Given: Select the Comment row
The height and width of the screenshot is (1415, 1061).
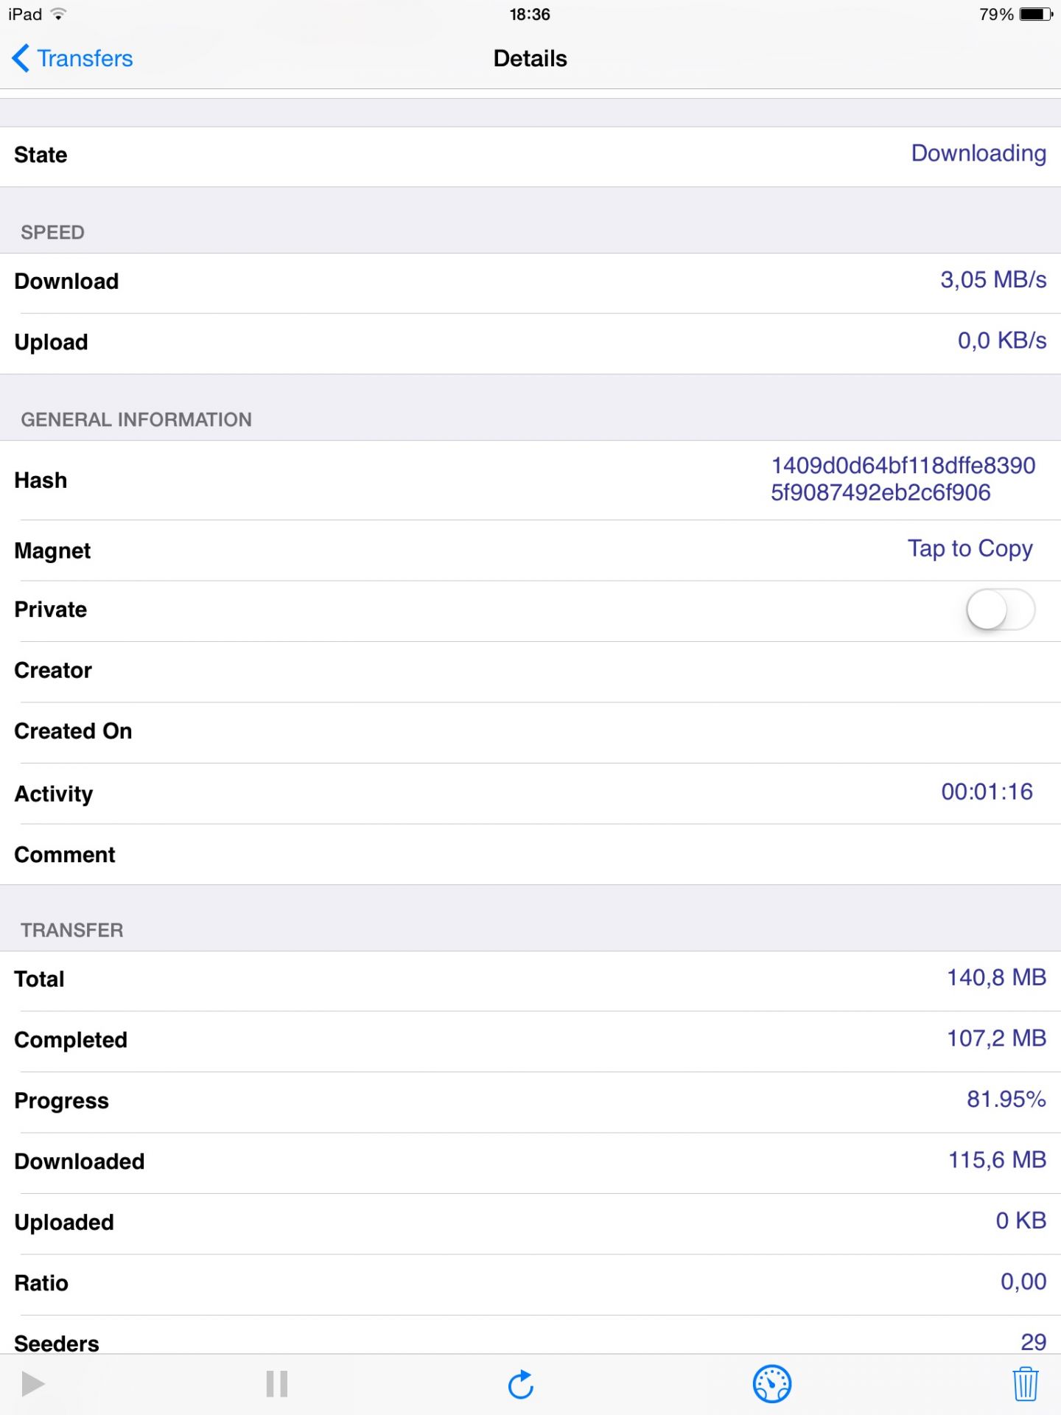Looking at the screenshot, I should point(530,855).
